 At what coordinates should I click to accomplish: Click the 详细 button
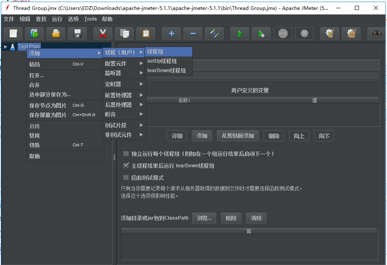(x=177, y=136)
